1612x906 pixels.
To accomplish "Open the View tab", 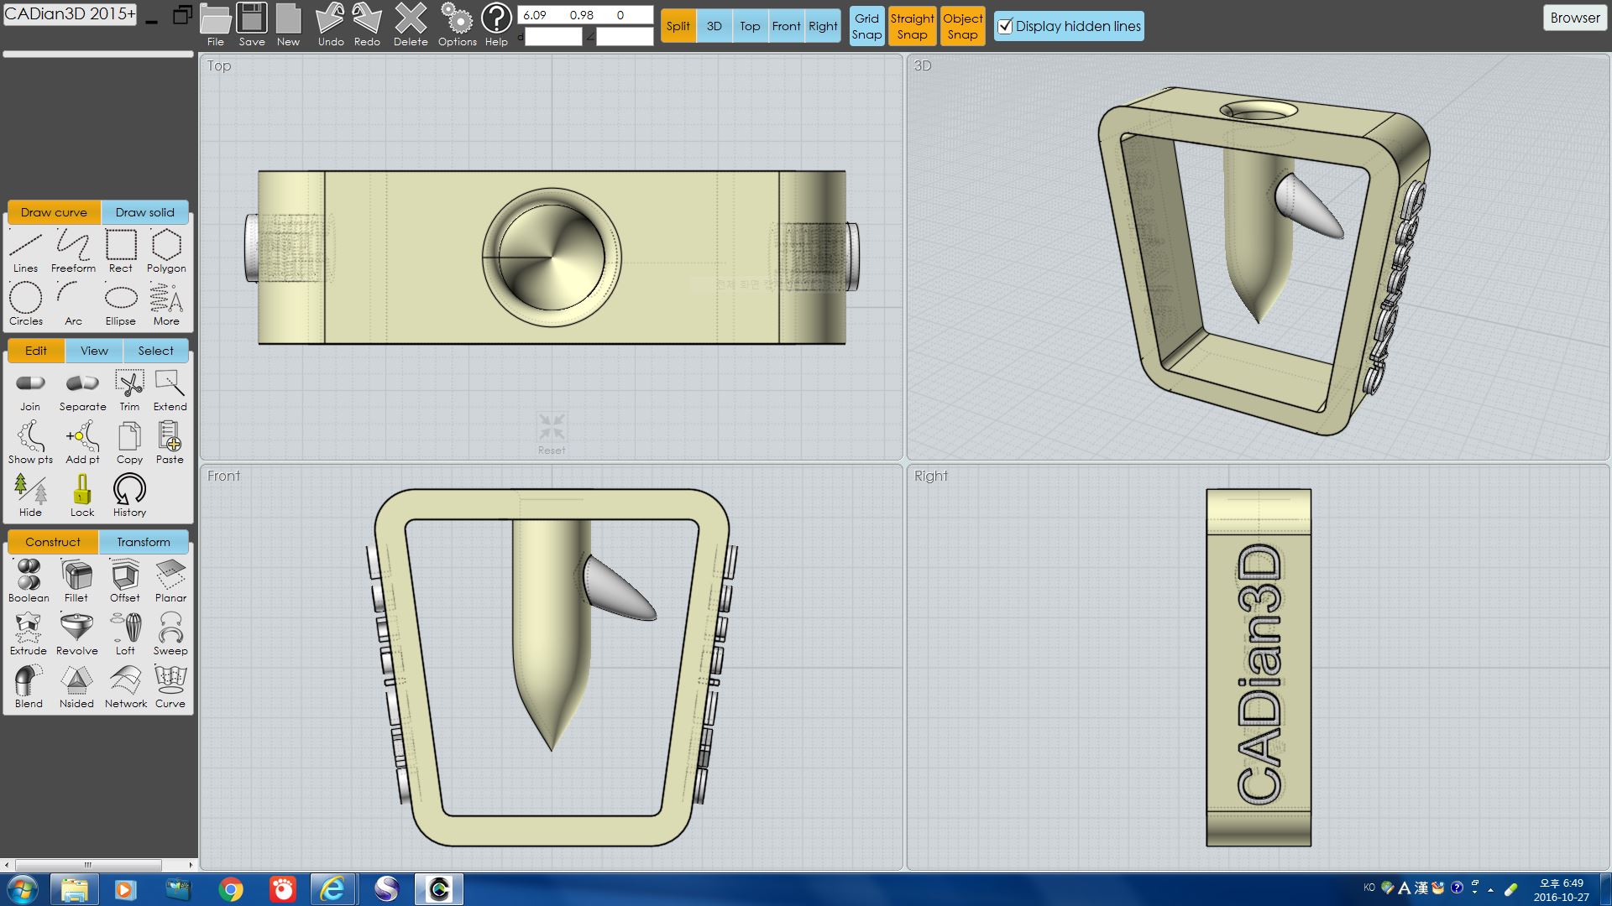I will coord(94,351).
